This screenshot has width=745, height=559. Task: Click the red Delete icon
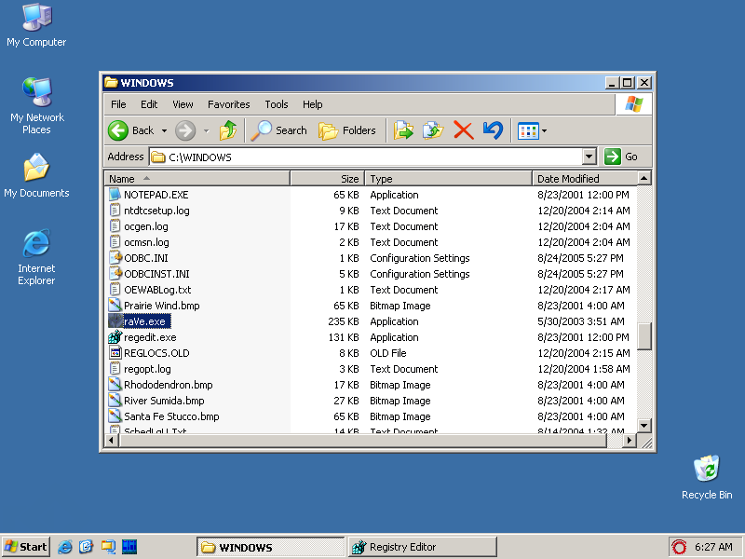[x=463, y=130]
